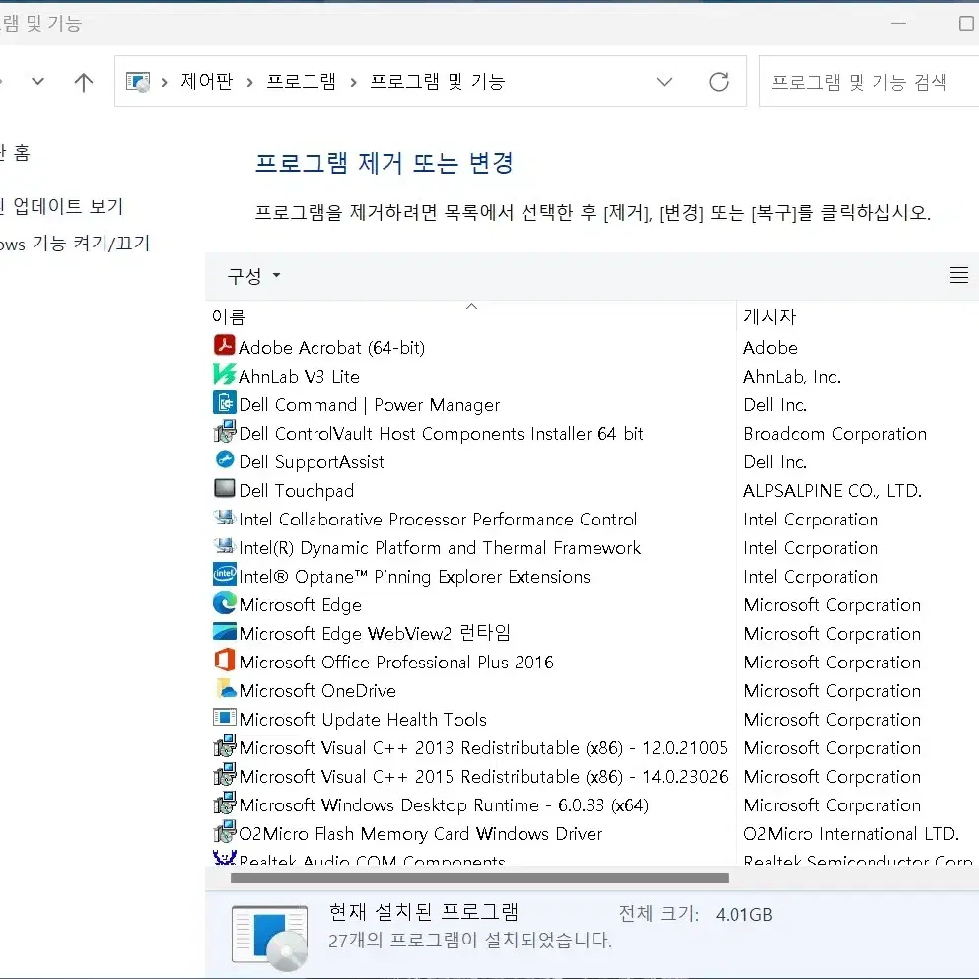Open the recent locations dropdown arrow

[x=38, y=81]
